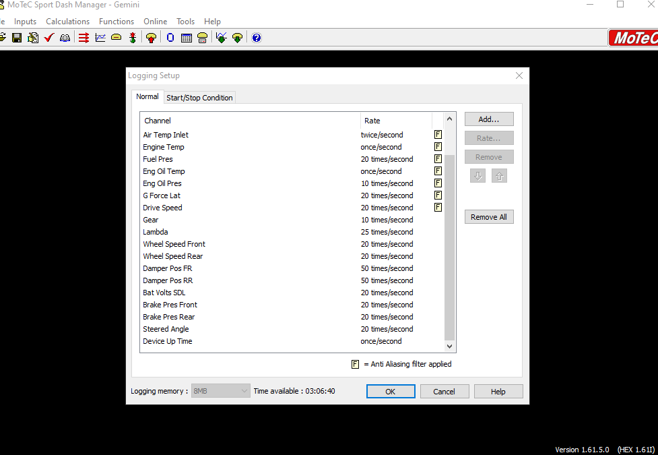This screenshot has width=658, height=455.
Task: Select the Lambda channel row
Action: 292,232
